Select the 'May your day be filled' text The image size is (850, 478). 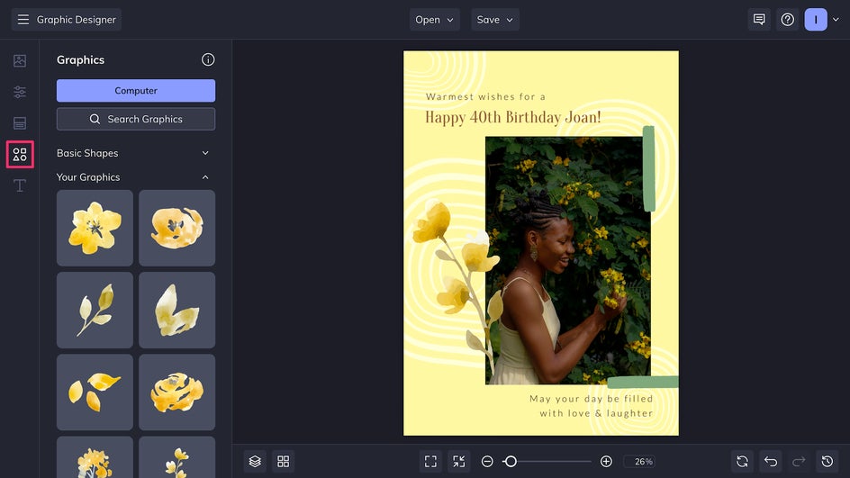592,399
